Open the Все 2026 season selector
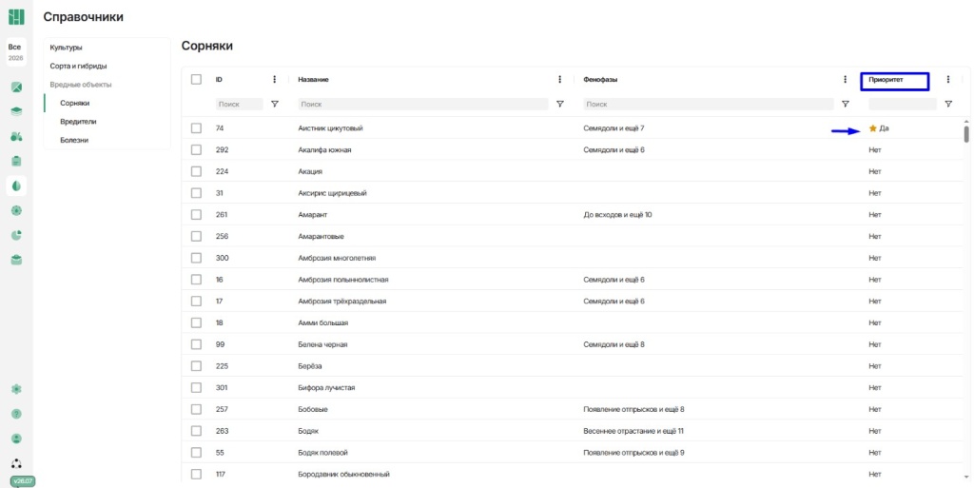 tap(15, 52)
